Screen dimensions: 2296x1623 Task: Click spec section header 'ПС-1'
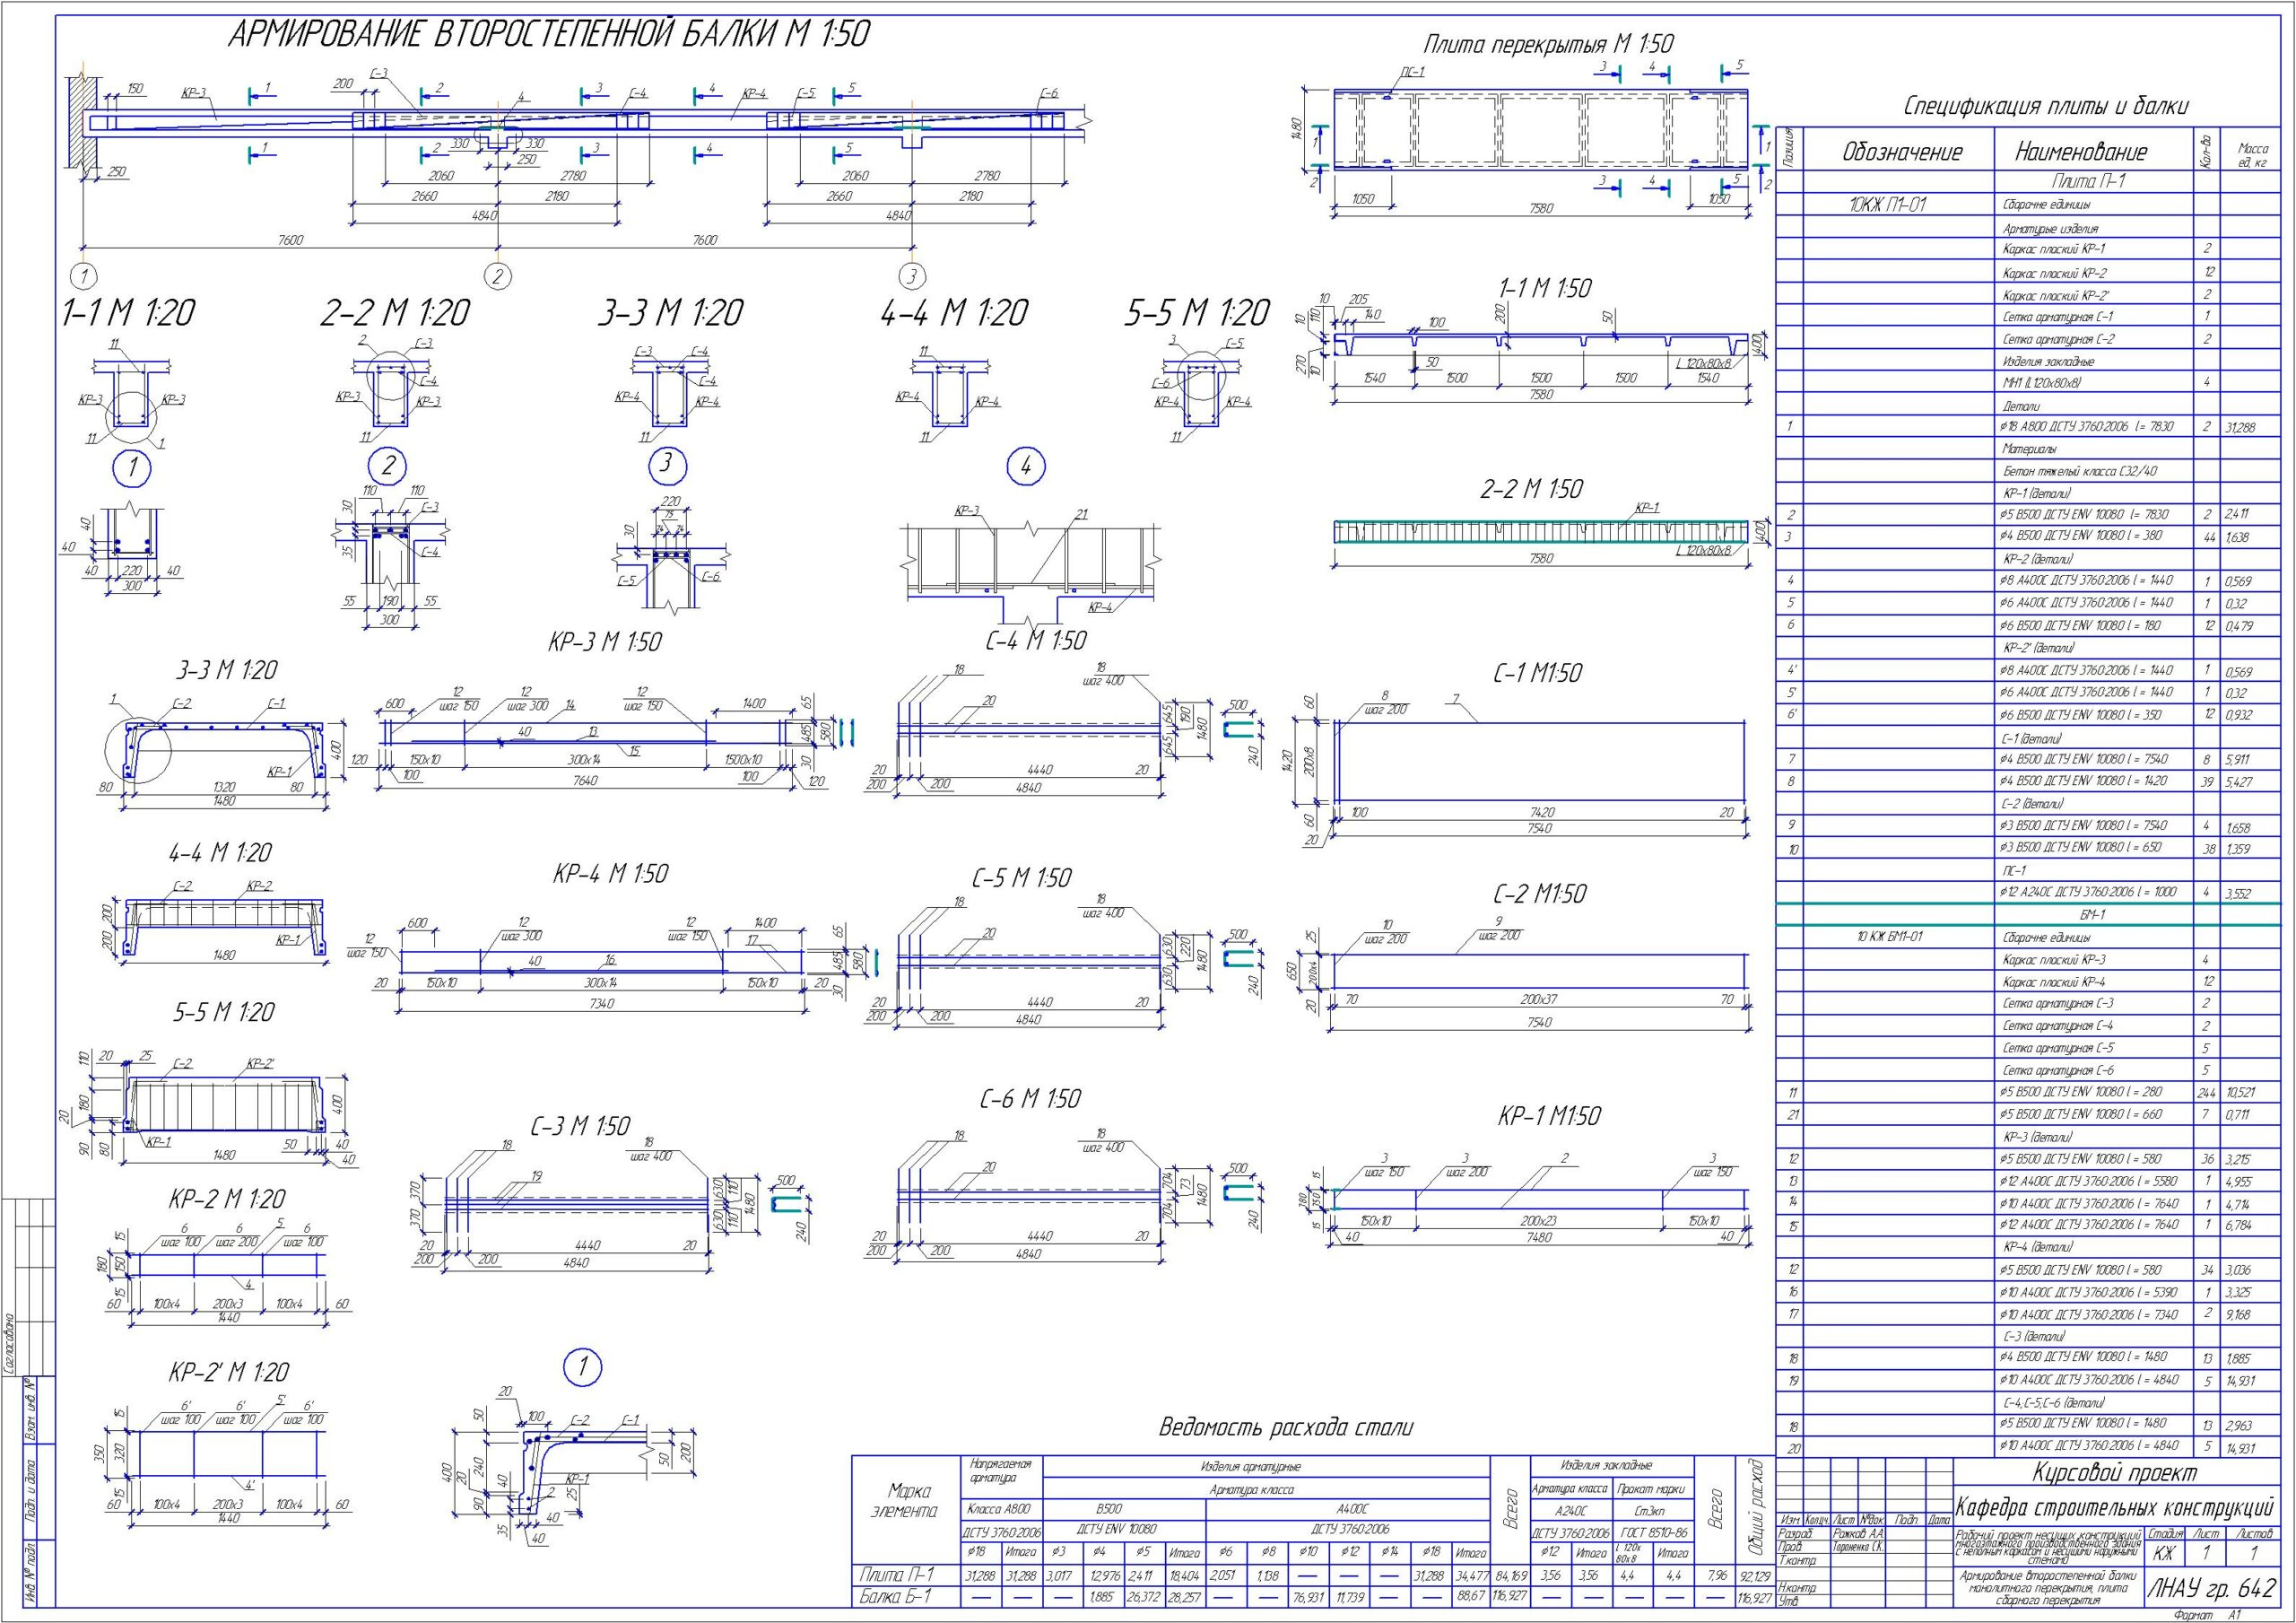click(2016, 870)
